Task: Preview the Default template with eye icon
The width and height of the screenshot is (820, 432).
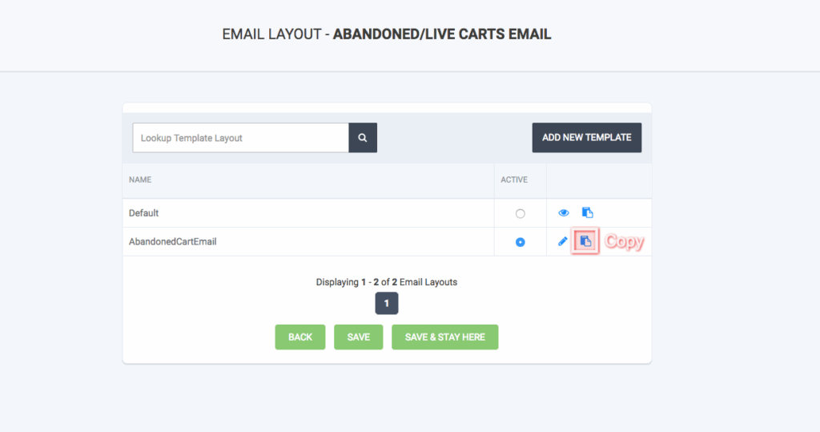Action: [563, 213]
